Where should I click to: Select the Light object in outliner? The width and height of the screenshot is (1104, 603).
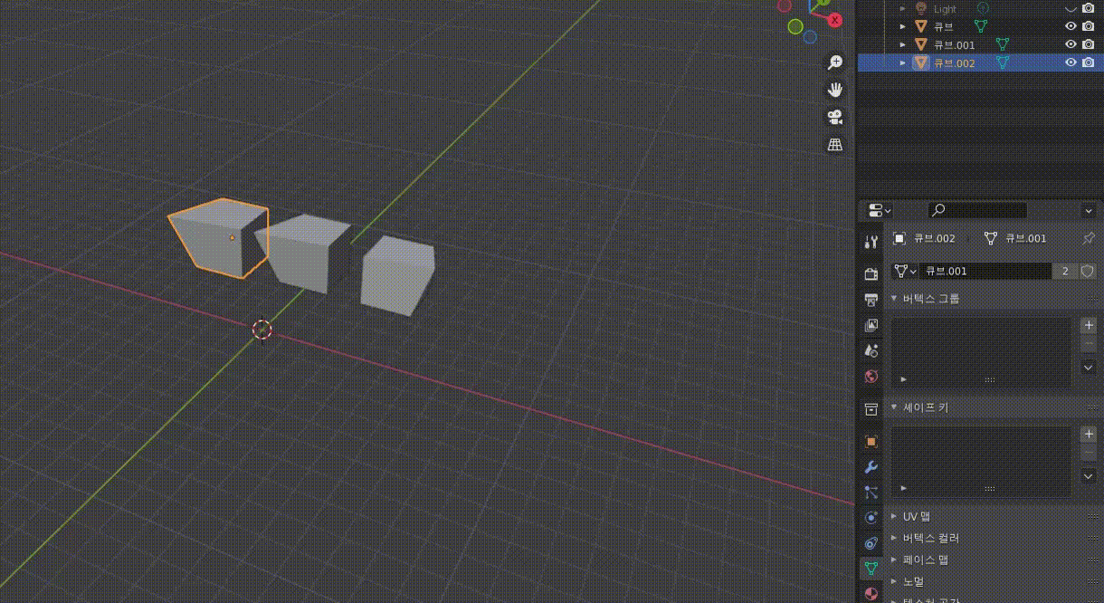pos(945,8)
